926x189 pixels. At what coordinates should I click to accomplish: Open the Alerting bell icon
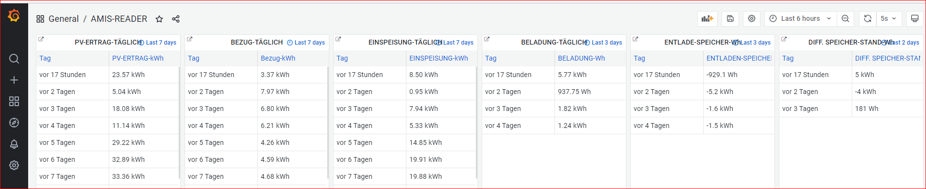pos(14,144)
